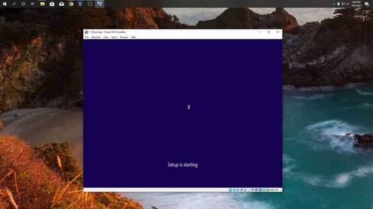
Task: Open Cortana from the taskbar
Action: click(23, 4)
